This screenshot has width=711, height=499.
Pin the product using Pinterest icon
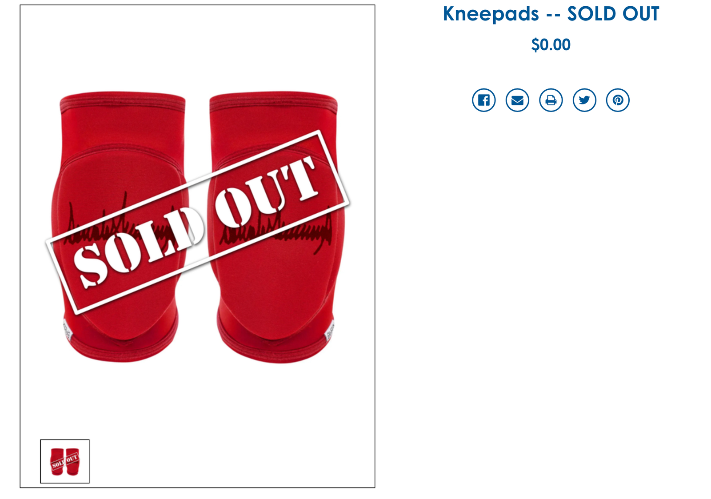coord(618,100)
